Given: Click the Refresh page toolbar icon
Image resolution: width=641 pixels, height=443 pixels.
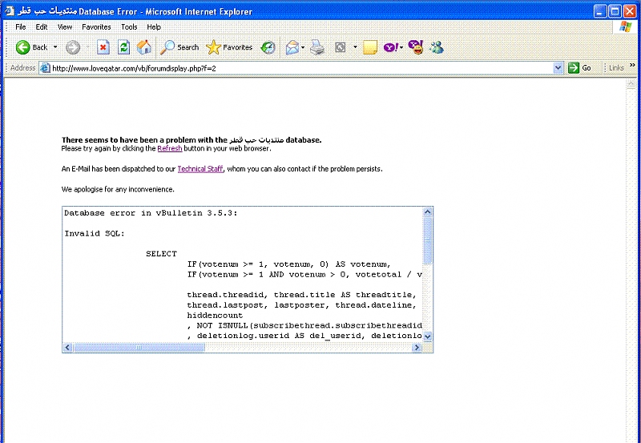Looking at the screenshot, I should coord(124,47).
